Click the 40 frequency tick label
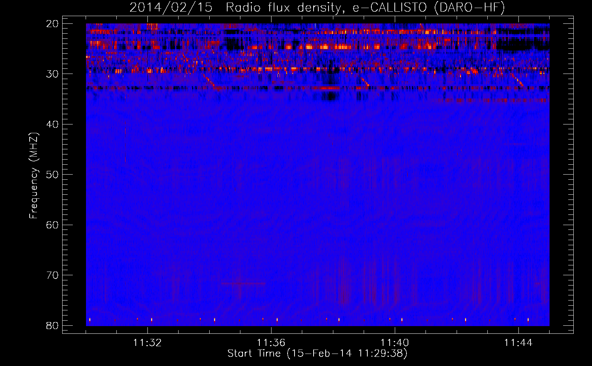This screenshot has height=366, width=592. 52,124
